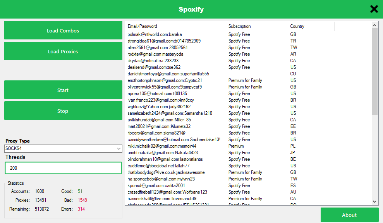Click the Country cell reading JP
The height and width of the screenshot is (223, 383).
293,153
